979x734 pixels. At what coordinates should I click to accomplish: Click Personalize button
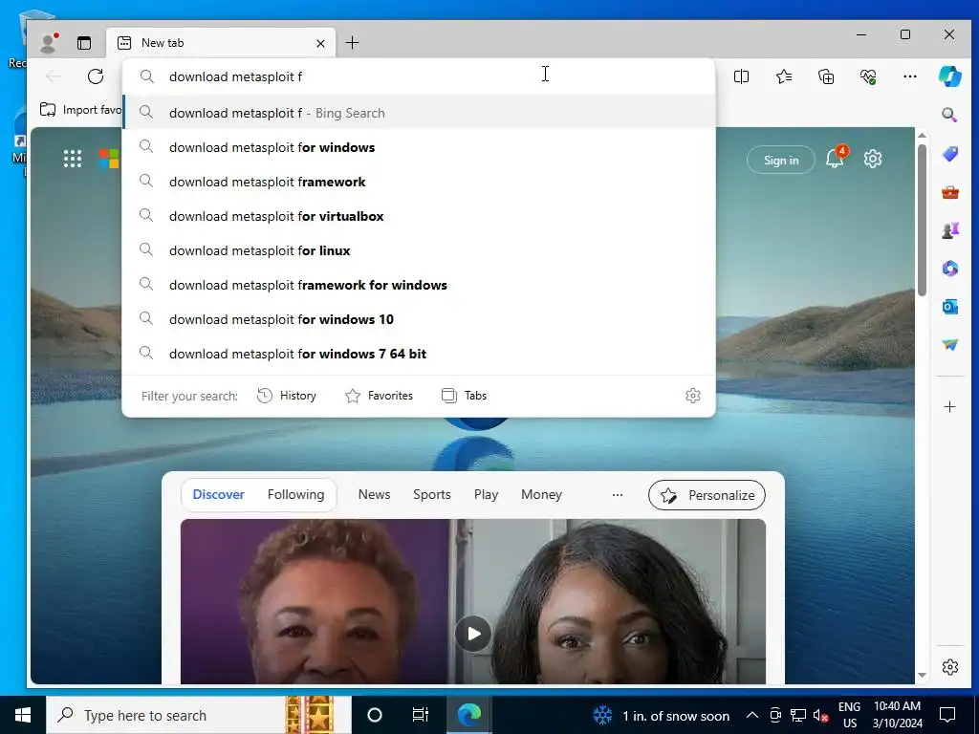coord(707,495)
